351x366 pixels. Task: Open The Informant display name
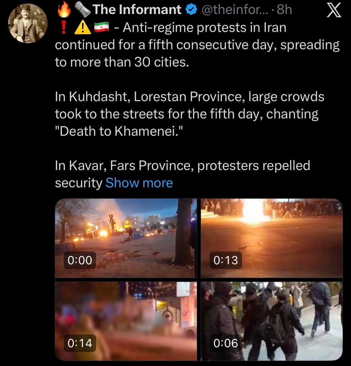(137, 10)
